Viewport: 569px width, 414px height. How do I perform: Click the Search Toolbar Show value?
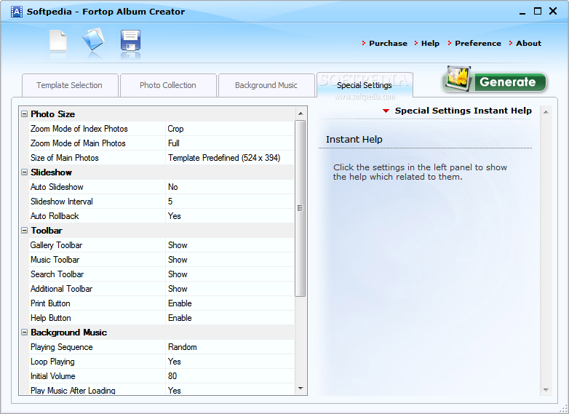[x=178, y=274]
